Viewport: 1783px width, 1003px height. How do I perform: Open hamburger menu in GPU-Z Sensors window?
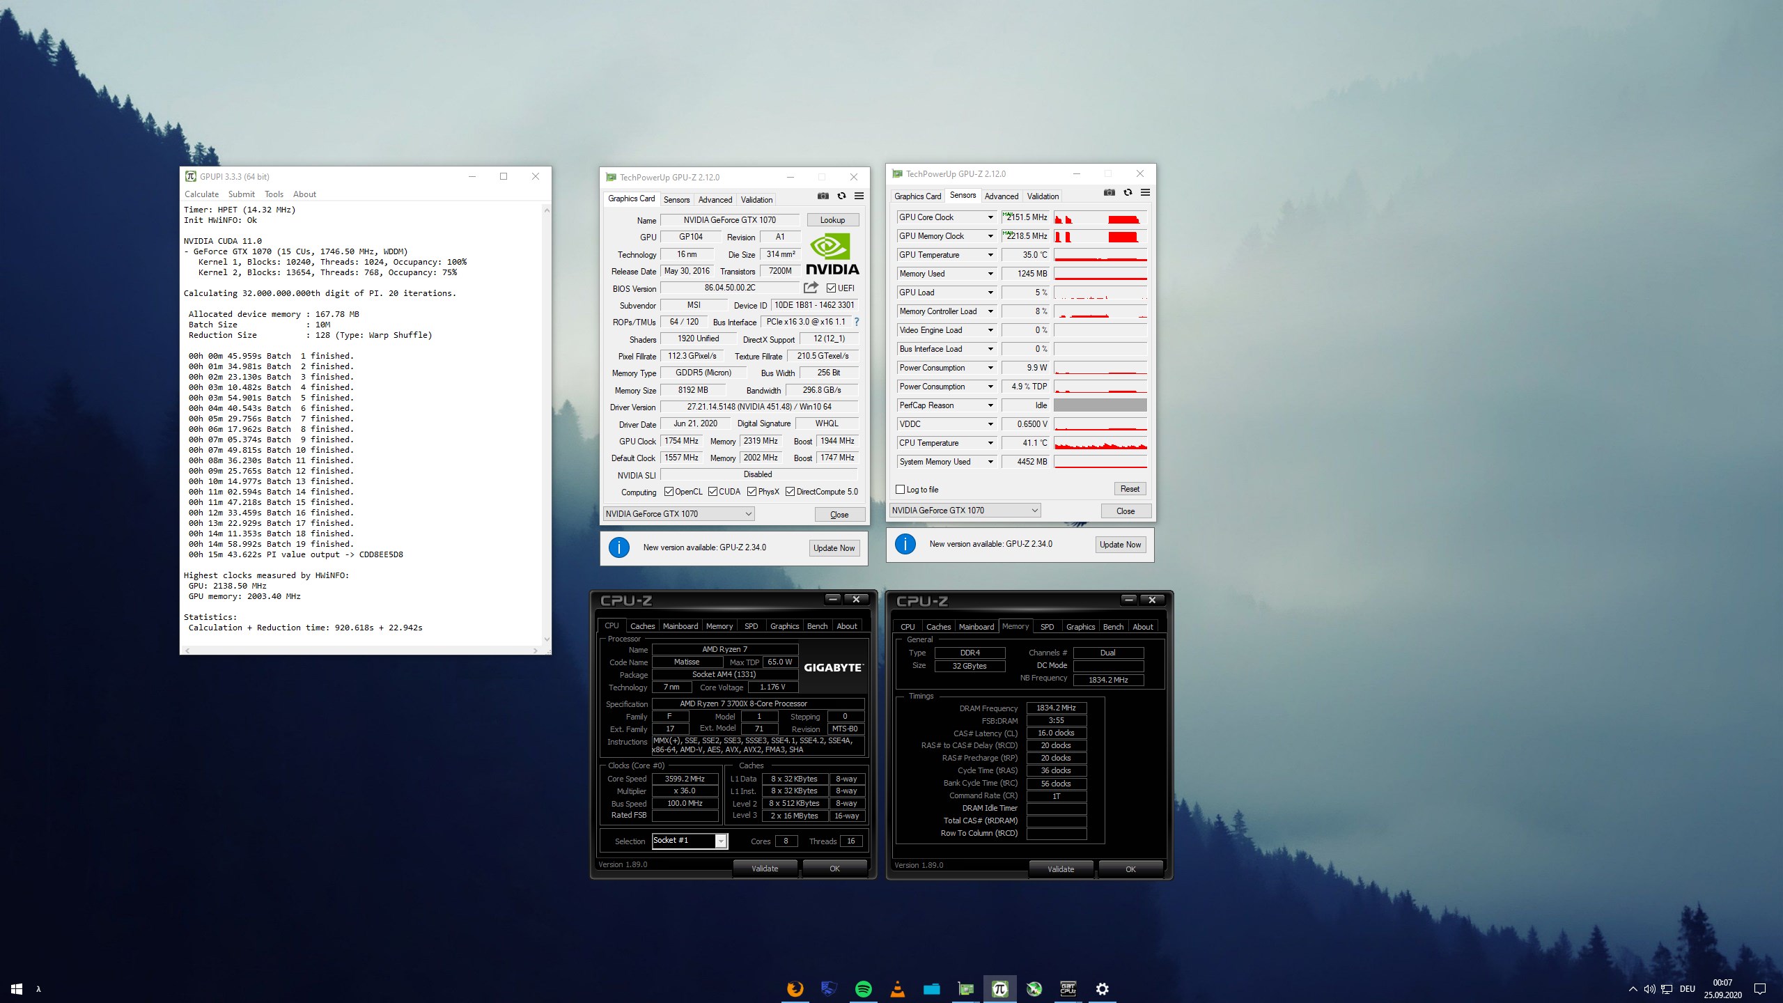pyautogui.click(x=1146, y=193)
